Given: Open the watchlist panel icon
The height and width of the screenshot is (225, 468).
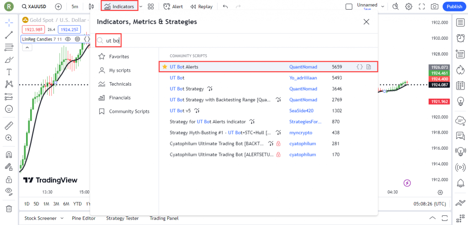Looking at the screenshot, I should 461,22.
